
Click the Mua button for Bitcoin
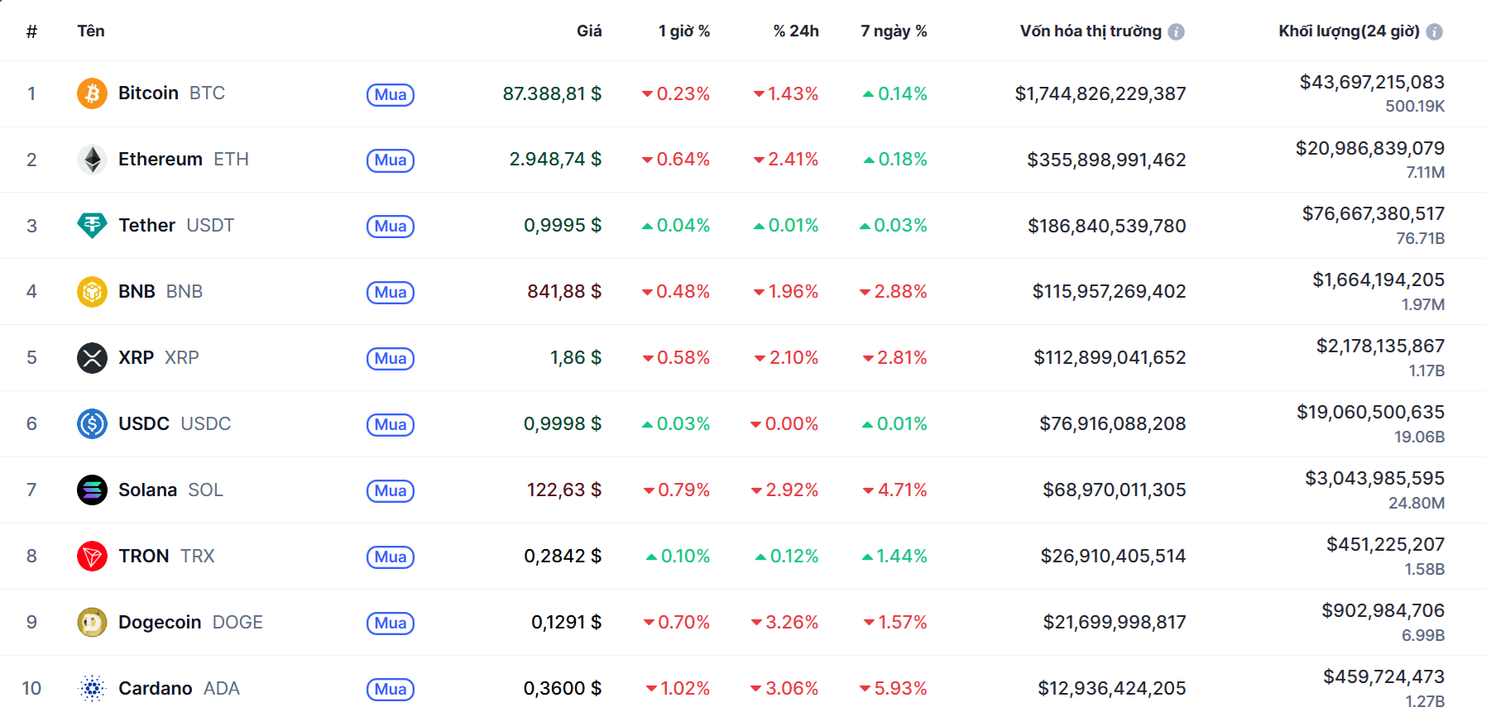[391, 94]
